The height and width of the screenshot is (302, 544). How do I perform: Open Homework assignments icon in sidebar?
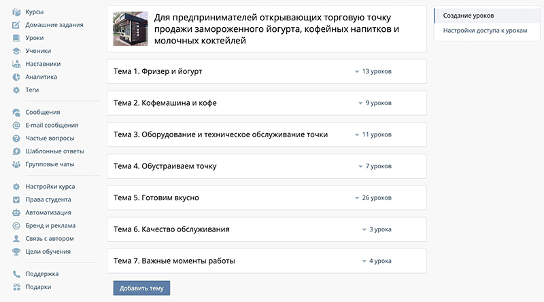coord(16,25)
